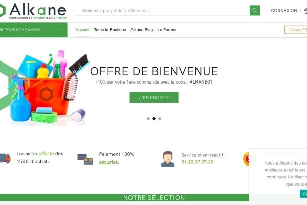307x205 pixels.
Task: Click the hamburger icon beside Tous nos rayons
Action: [2, 30]
